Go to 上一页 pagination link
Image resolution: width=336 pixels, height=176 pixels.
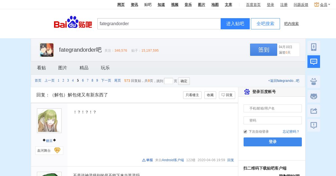pyautogui.click(x=50, y=81)
